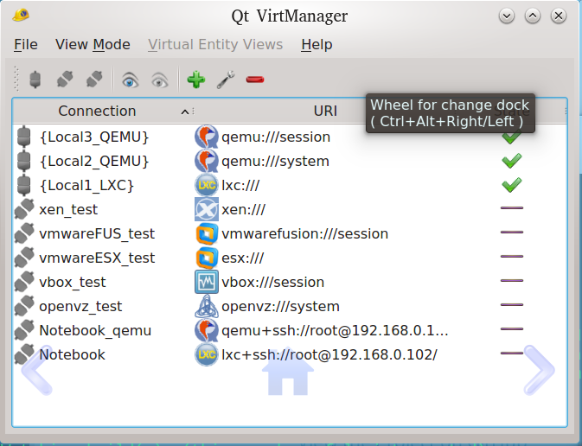
Task: Toggle the grayed-out eye icon in toolbar
Action: [160, 80]
